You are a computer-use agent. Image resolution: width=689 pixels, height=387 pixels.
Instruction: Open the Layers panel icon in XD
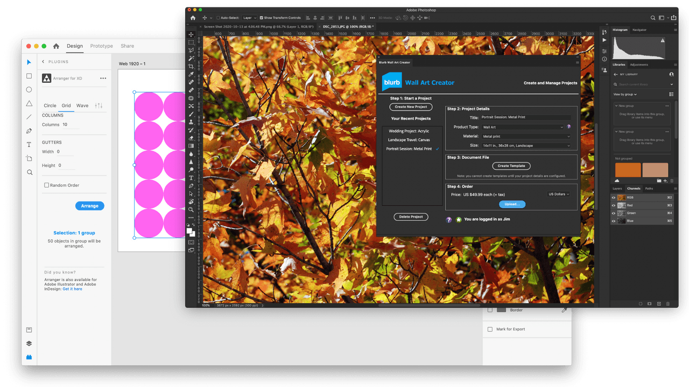[29, 343]
